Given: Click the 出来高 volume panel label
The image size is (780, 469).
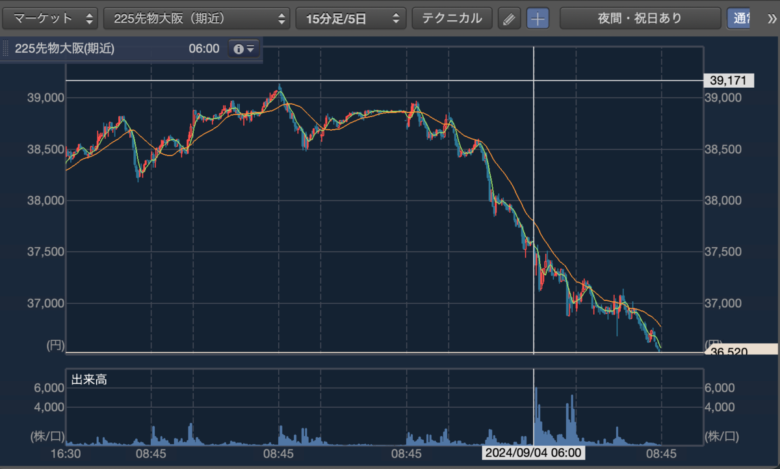Looking at the screenshot, I should point(89,380).
